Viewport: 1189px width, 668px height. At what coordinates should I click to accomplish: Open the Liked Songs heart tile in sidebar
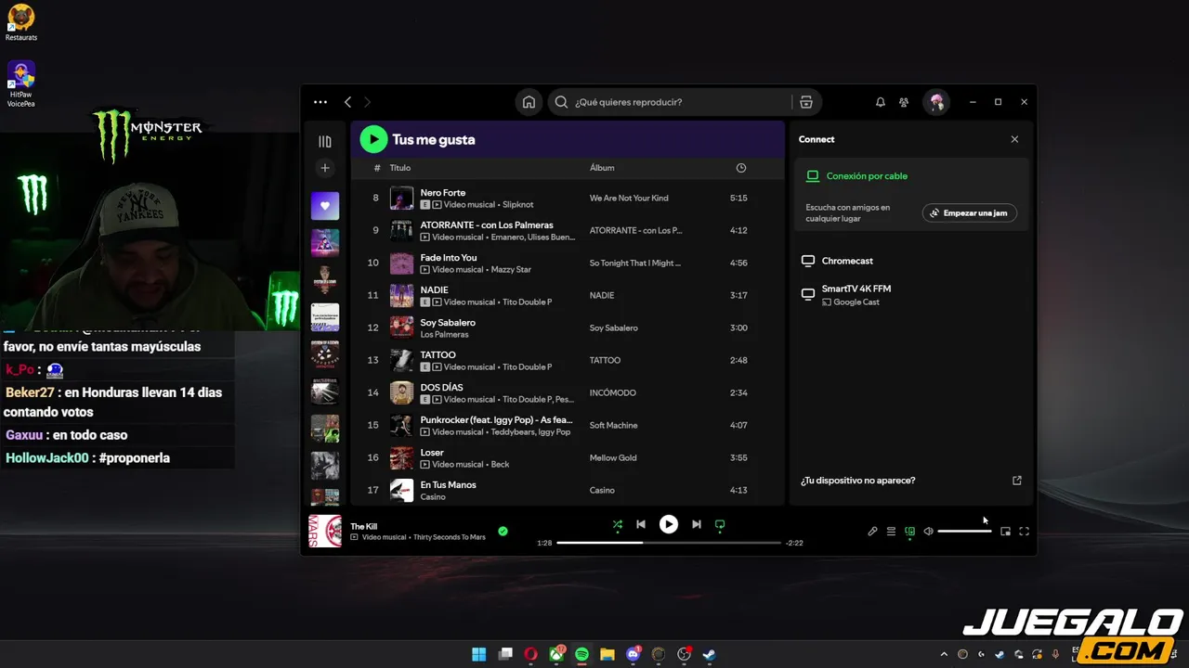click(x=324, y=206)
